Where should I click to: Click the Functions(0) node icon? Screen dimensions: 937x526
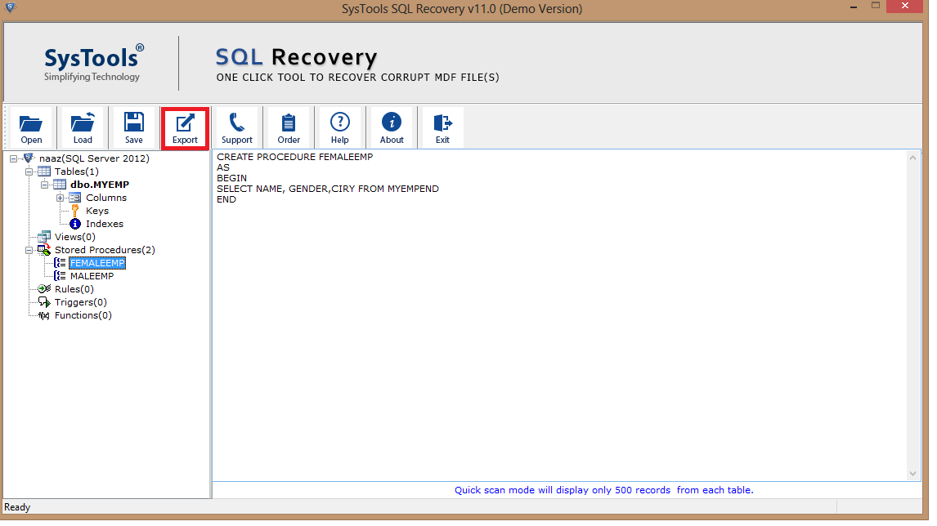pyautogui.click(x=44, y=315)
